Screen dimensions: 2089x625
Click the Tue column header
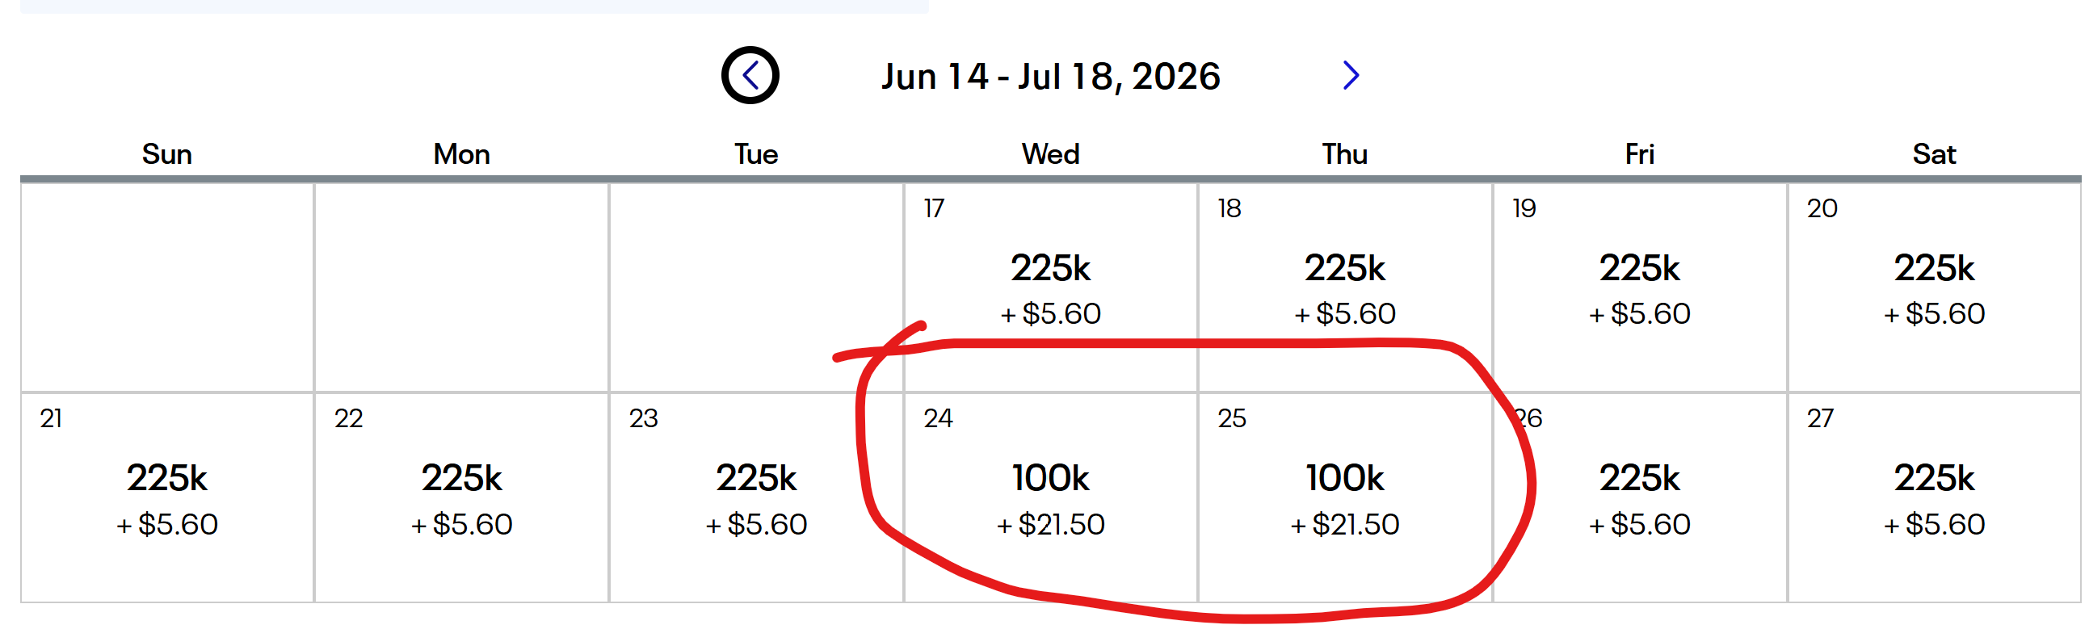point(756,154)
